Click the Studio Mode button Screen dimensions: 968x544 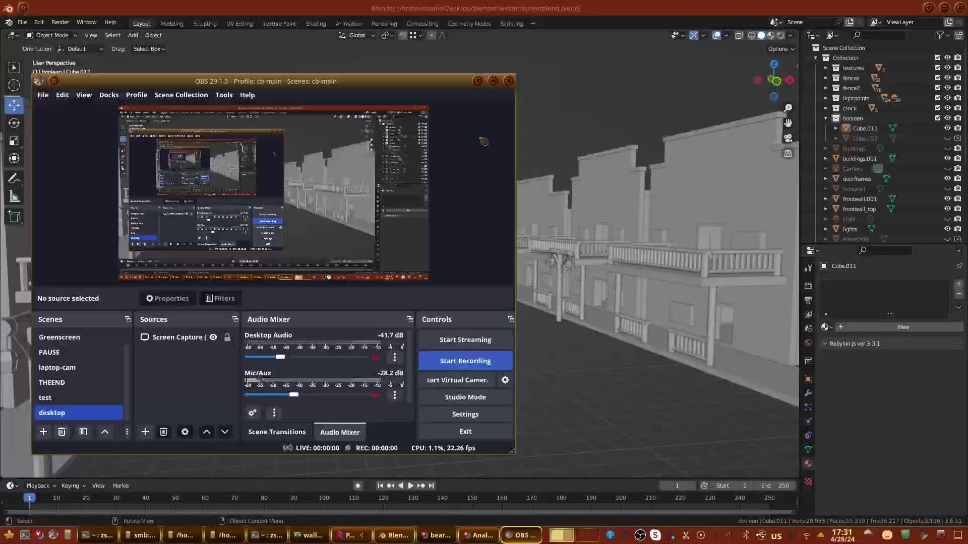[x=465, y=397]
